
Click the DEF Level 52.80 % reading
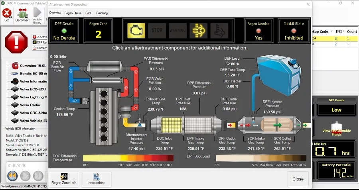click(232, 64)
